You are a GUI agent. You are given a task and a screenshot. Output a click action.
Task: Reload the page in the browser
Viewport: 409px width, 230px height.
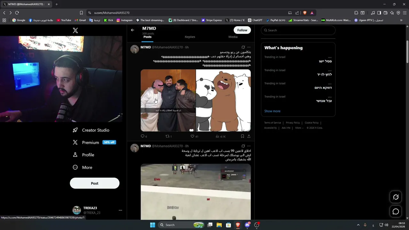tap(17, 13)
